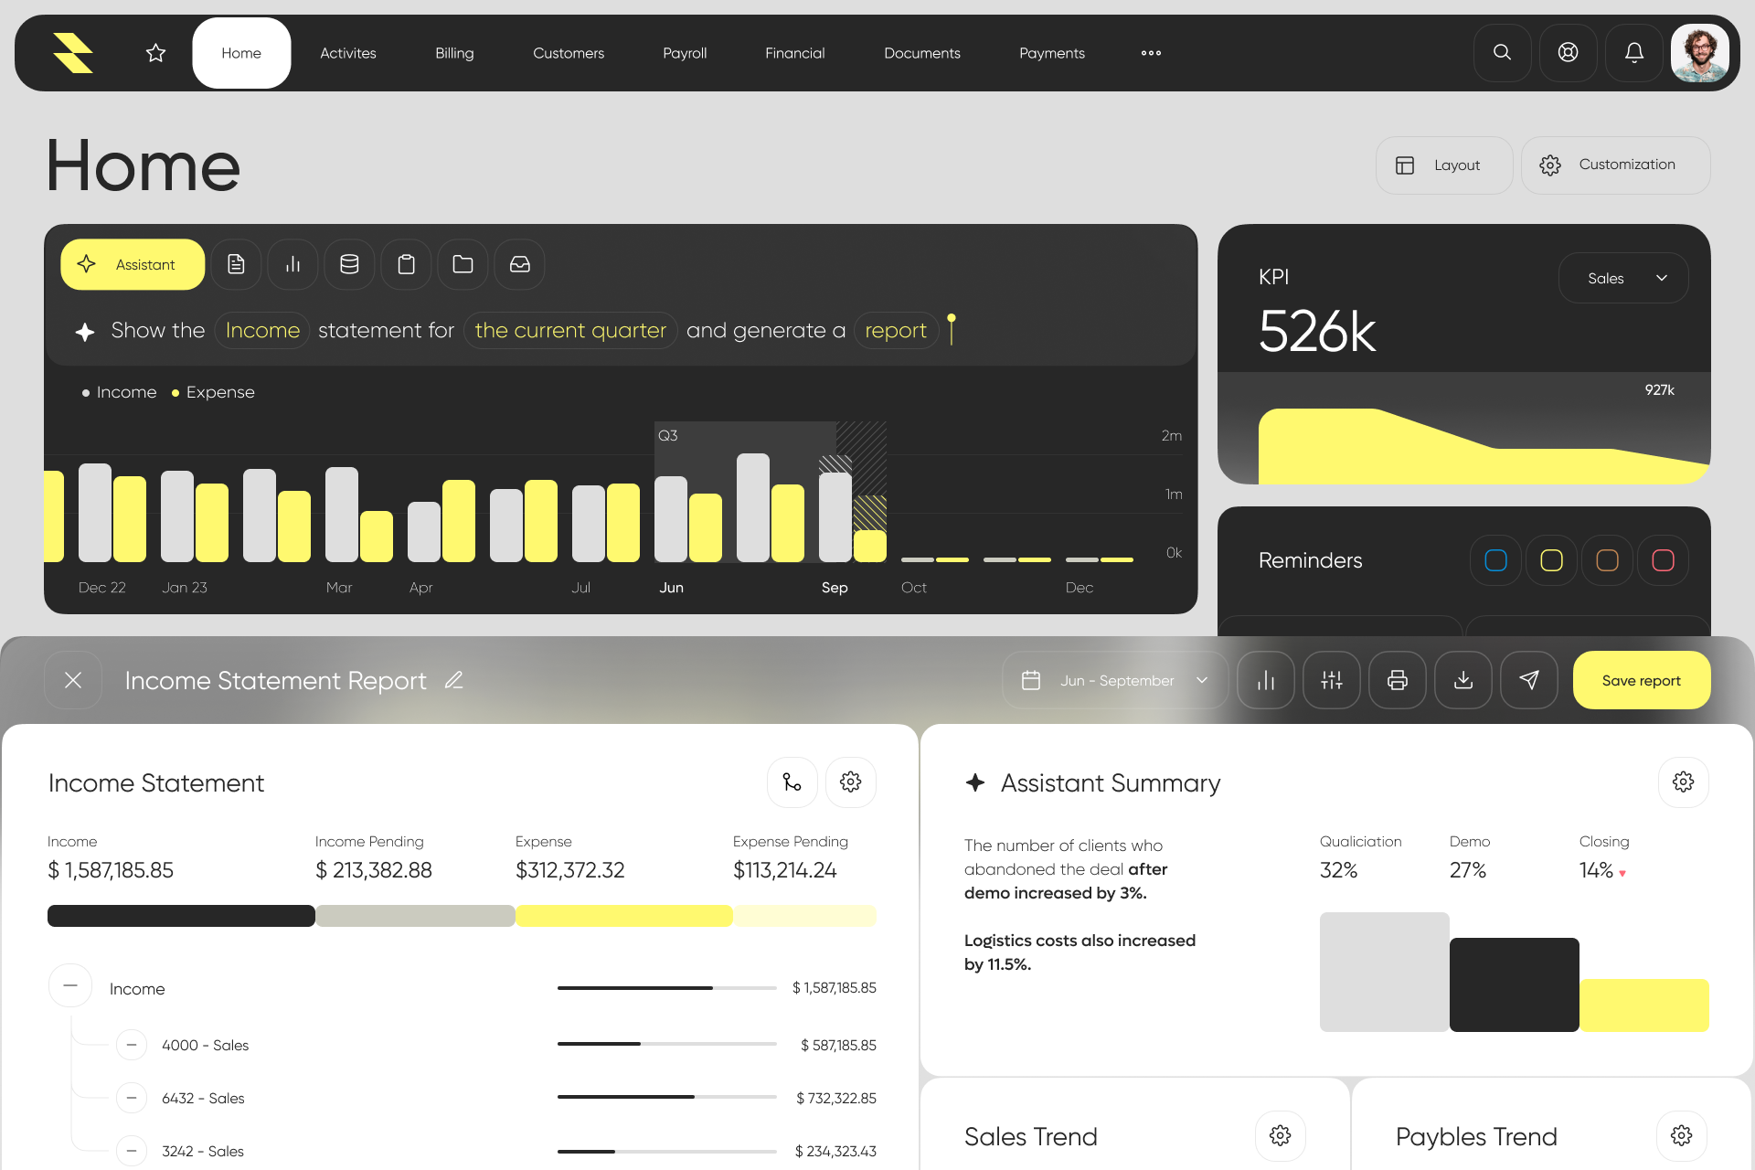Switch to the Payroll section
Viewport: 1755px width, 1170px height.
(685, 52)
